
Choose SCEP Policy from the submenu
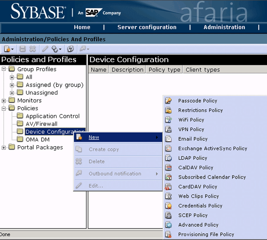pos(193,216)
